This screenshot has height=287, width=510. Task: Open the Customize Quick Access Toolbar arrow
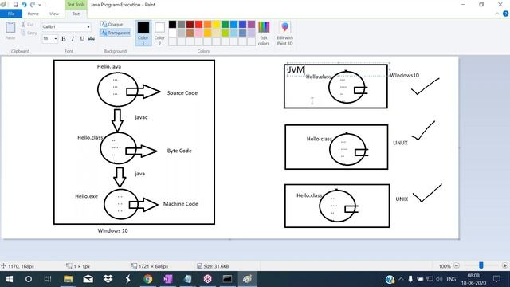(x=40, y=6)
